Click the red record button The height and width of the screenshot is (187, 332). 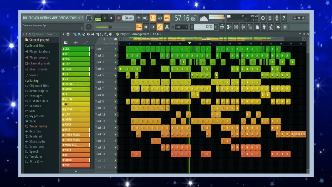pyautogui.click(x=119, y=18)
